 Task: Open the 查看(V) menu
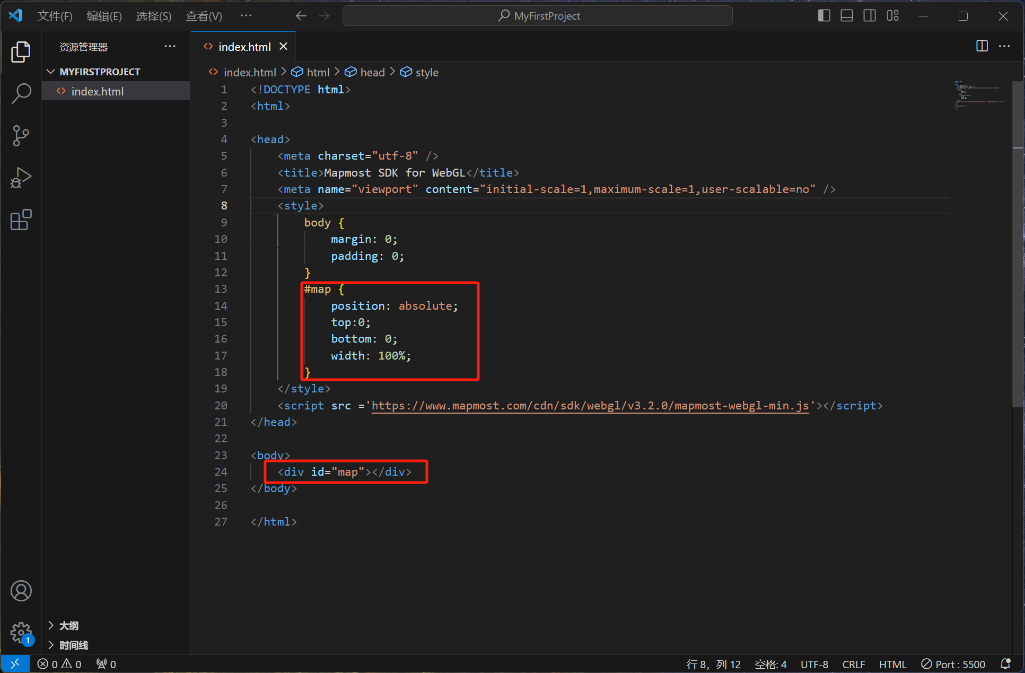tap(204, 16)
